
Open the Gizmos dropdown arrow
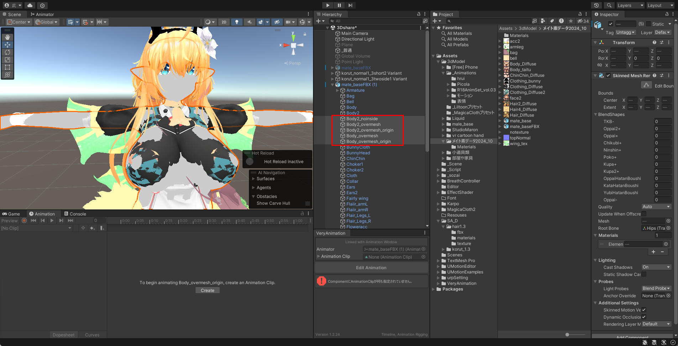pos(309,22)
